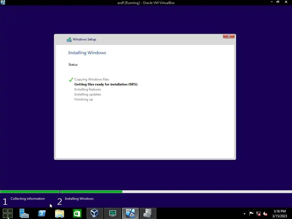Open the clock showing 3:16 PM
This screenshot has width=292, height=219.
click(279, 214)
